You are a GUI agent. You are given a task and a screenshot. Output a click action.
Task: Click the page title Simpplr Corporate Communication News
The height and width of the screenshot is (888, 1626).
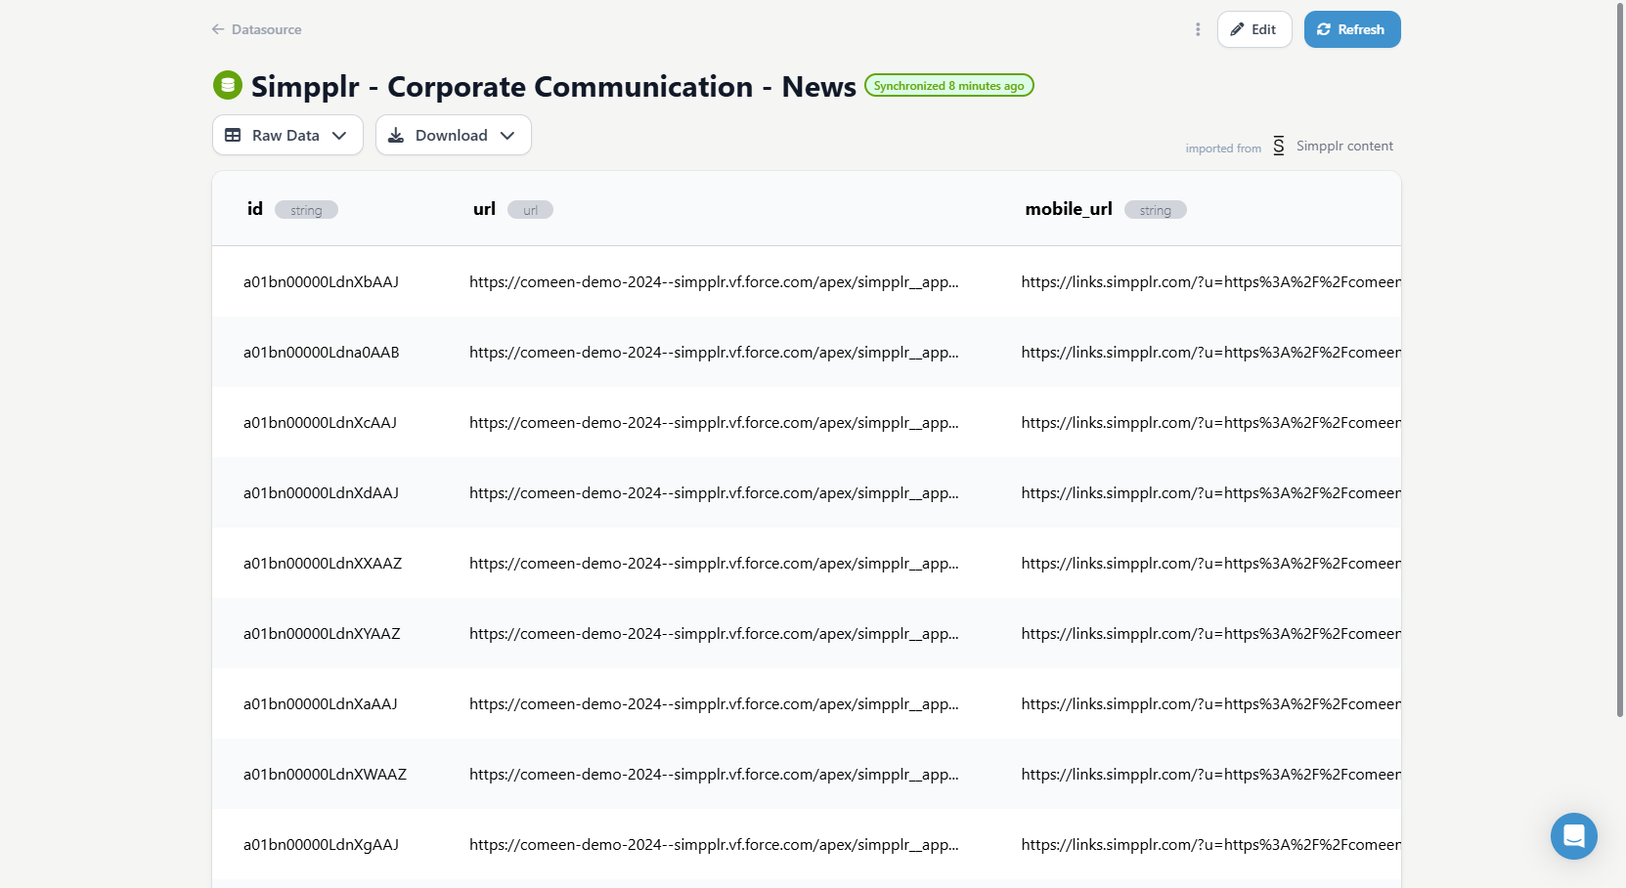click(553, 86)
